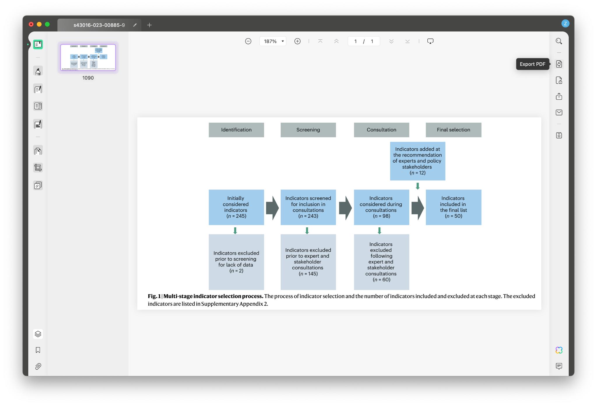Share the document via the share icon
The image size is (597, 406).
tap(559, 96)
